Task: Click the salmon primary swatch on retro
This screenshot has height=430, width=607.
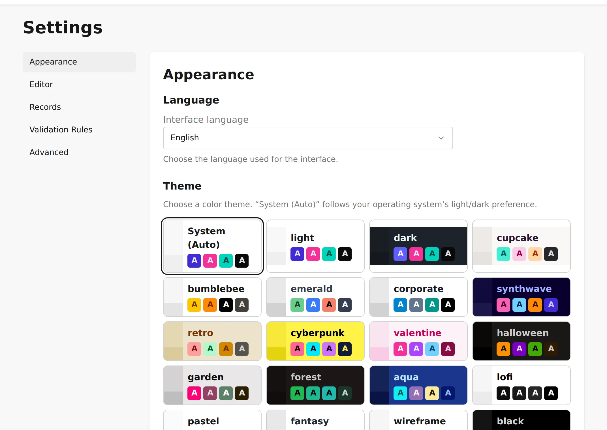Action: pos(194,349)
